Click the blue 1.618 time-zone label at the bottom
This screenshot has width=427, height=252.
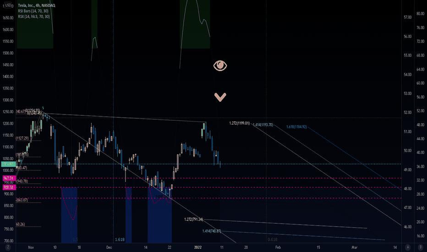tap(120, 240)
